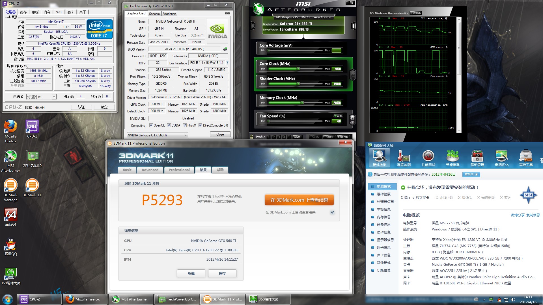
Task: Switch to the 主板 tab in CPU-Z
Action: (35, 12)
